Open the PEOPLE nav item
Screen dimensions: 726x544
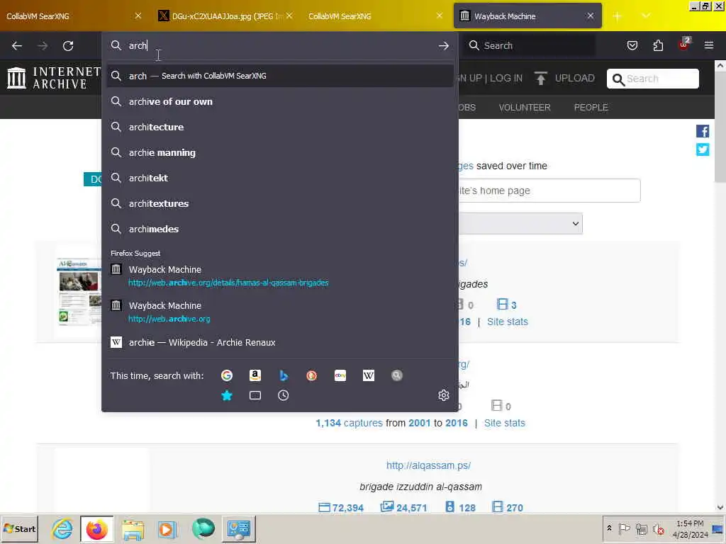[x=591, y=108]
